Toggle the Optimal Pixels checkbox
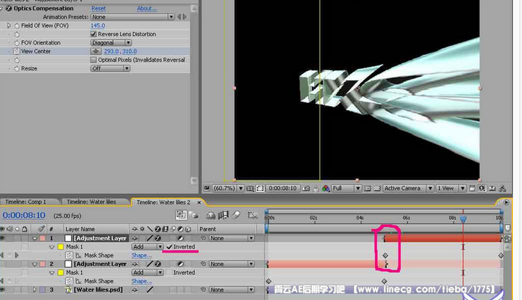Viewport: 522px width, 300px height. 93,60
